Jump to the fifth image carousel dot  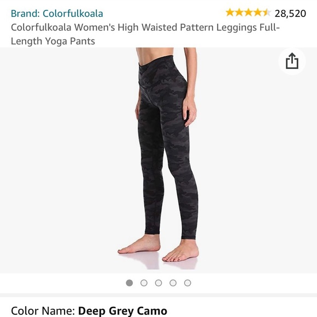[x=187, y=283]
